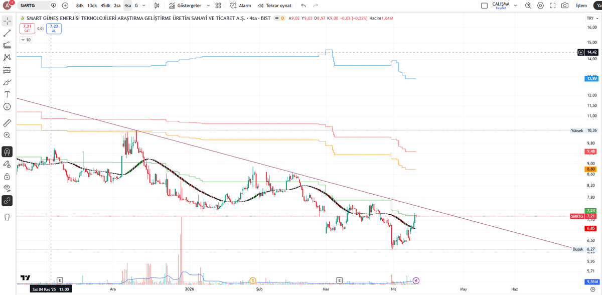Click the E earnings marker near Kas
Viewport: 602px width, 295px height.
click(x=60, y=280)
